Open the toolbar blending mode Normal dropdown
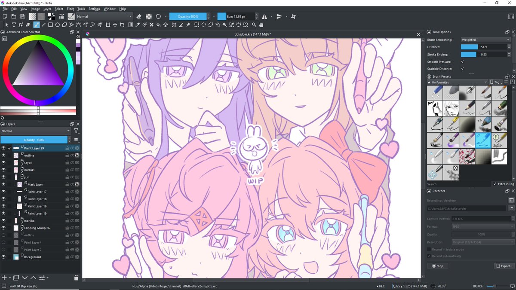The width and height of the screenshot is (516, 290). [104, 16]
